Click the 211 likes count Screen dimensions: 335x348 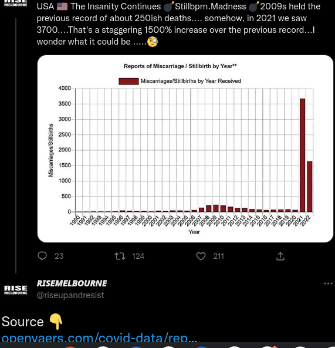218,256
